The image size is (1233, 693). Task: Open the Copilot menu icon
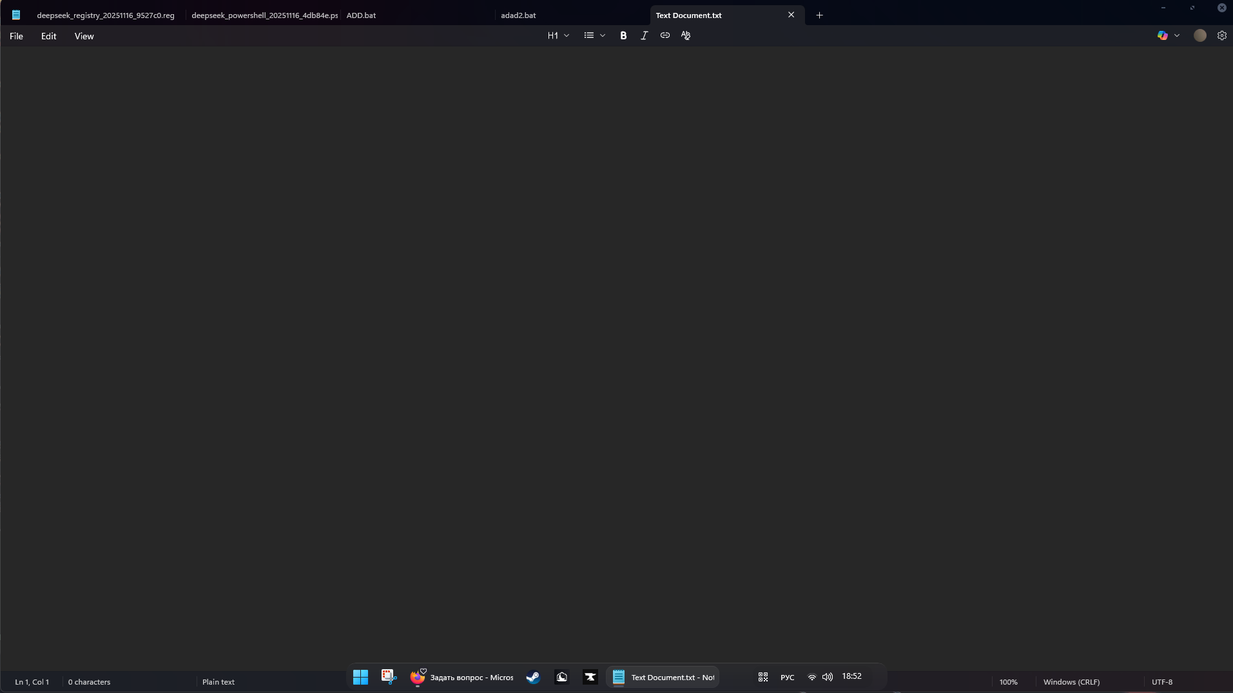(x=1162, y=35)
